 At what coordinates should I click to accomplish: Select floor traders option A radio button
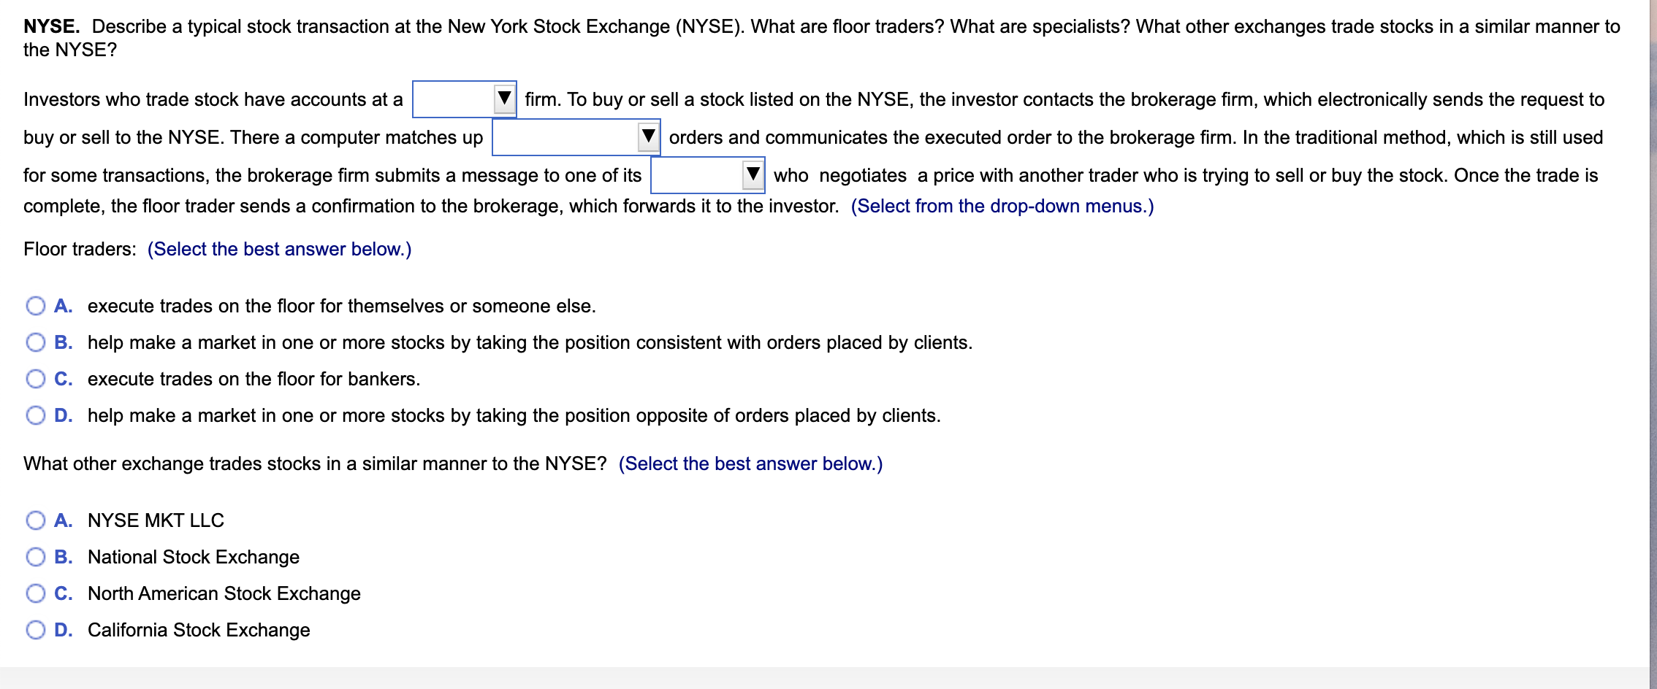click(x=36, y=306)
